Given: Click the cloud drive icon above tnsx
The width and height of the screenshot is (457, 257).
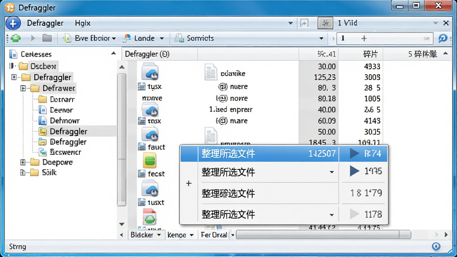Looking at the screenshot, I should 150,110.
